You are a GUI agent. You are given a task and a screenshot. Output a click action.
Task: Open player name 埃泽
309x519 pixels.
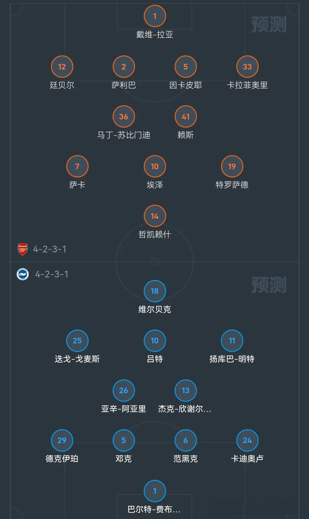[x=155, y=185]
